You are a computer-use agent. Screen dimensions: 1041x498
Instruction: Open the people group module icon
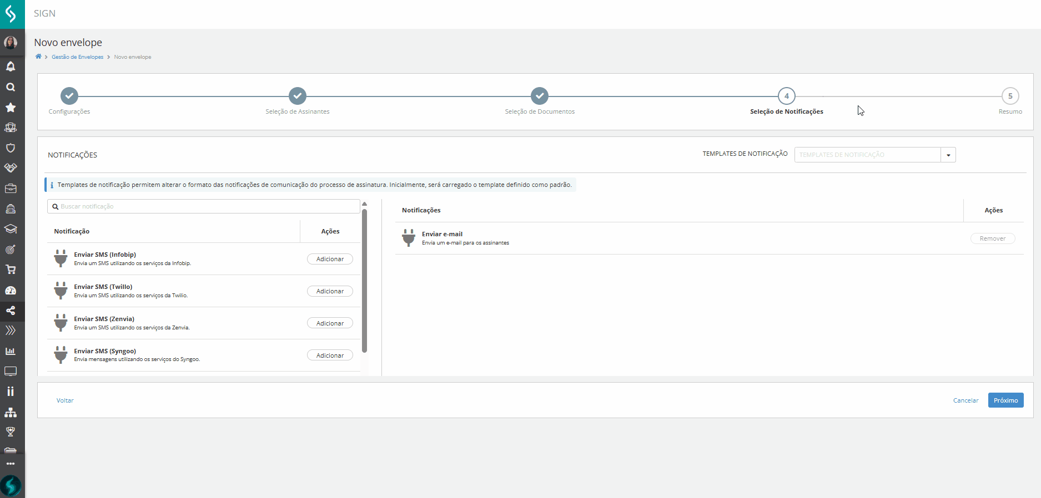(x=11, y=128)
